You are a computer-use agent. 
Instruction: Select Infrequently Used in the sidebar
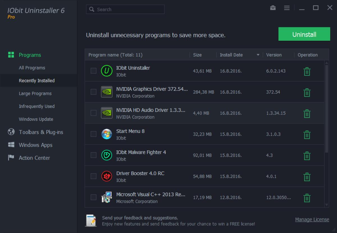tap(37, 106)
